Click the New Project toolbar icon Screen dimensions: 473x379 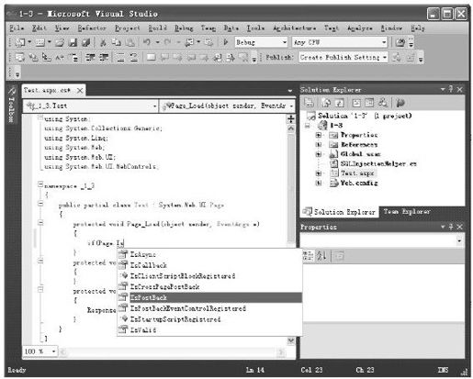[20, 42]
